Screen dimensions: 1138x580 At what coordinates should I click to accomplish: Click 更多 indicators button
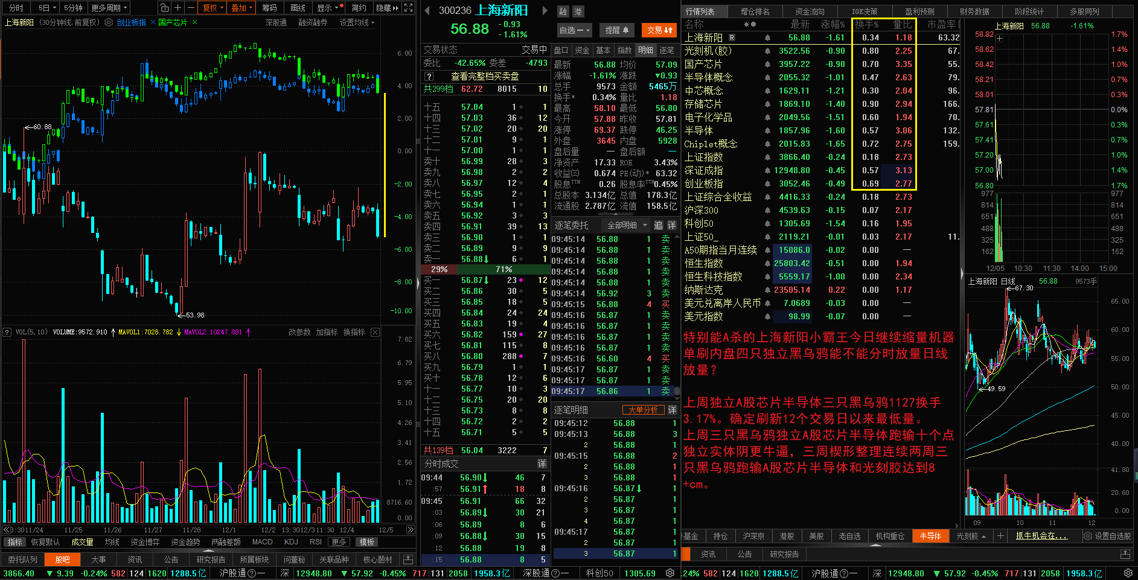(339, 542)
